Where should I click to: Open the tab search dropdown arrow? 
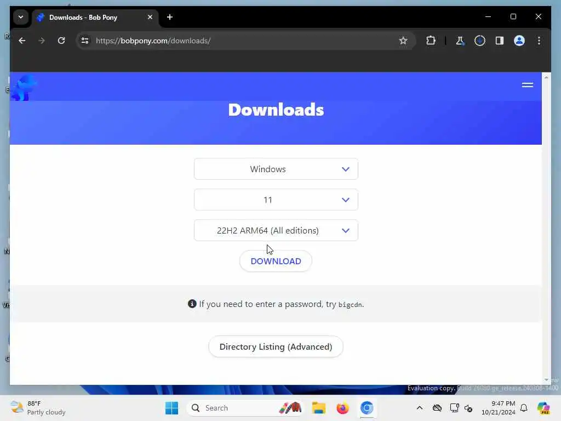[21, 17]
